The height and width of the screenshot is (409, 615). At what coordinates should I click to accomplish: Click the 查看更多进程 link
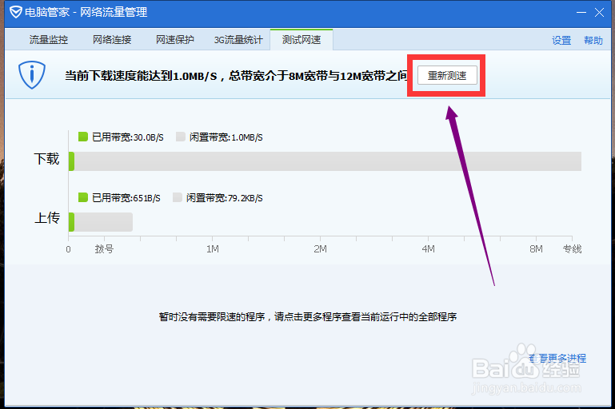[x=557, y=358]
